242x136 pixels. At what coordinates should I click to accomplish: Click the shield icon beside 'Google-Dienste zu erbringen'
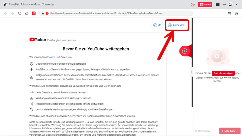(31, 64)
